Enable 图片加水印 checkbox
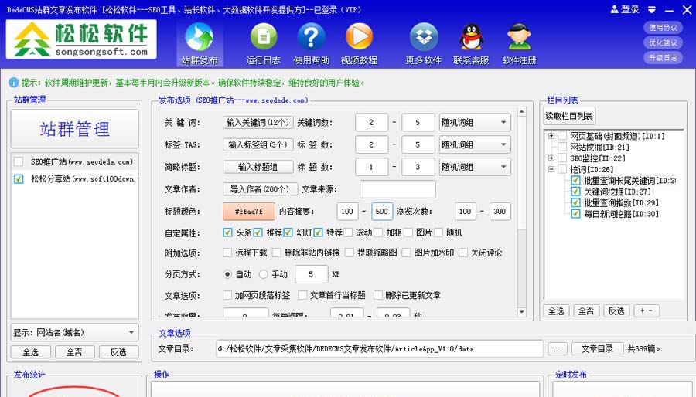 click(x=406, y=253)
